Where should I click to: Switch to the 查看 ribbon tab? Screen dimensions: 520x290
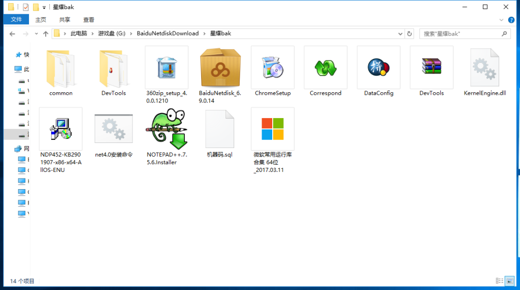pos(88,20)
